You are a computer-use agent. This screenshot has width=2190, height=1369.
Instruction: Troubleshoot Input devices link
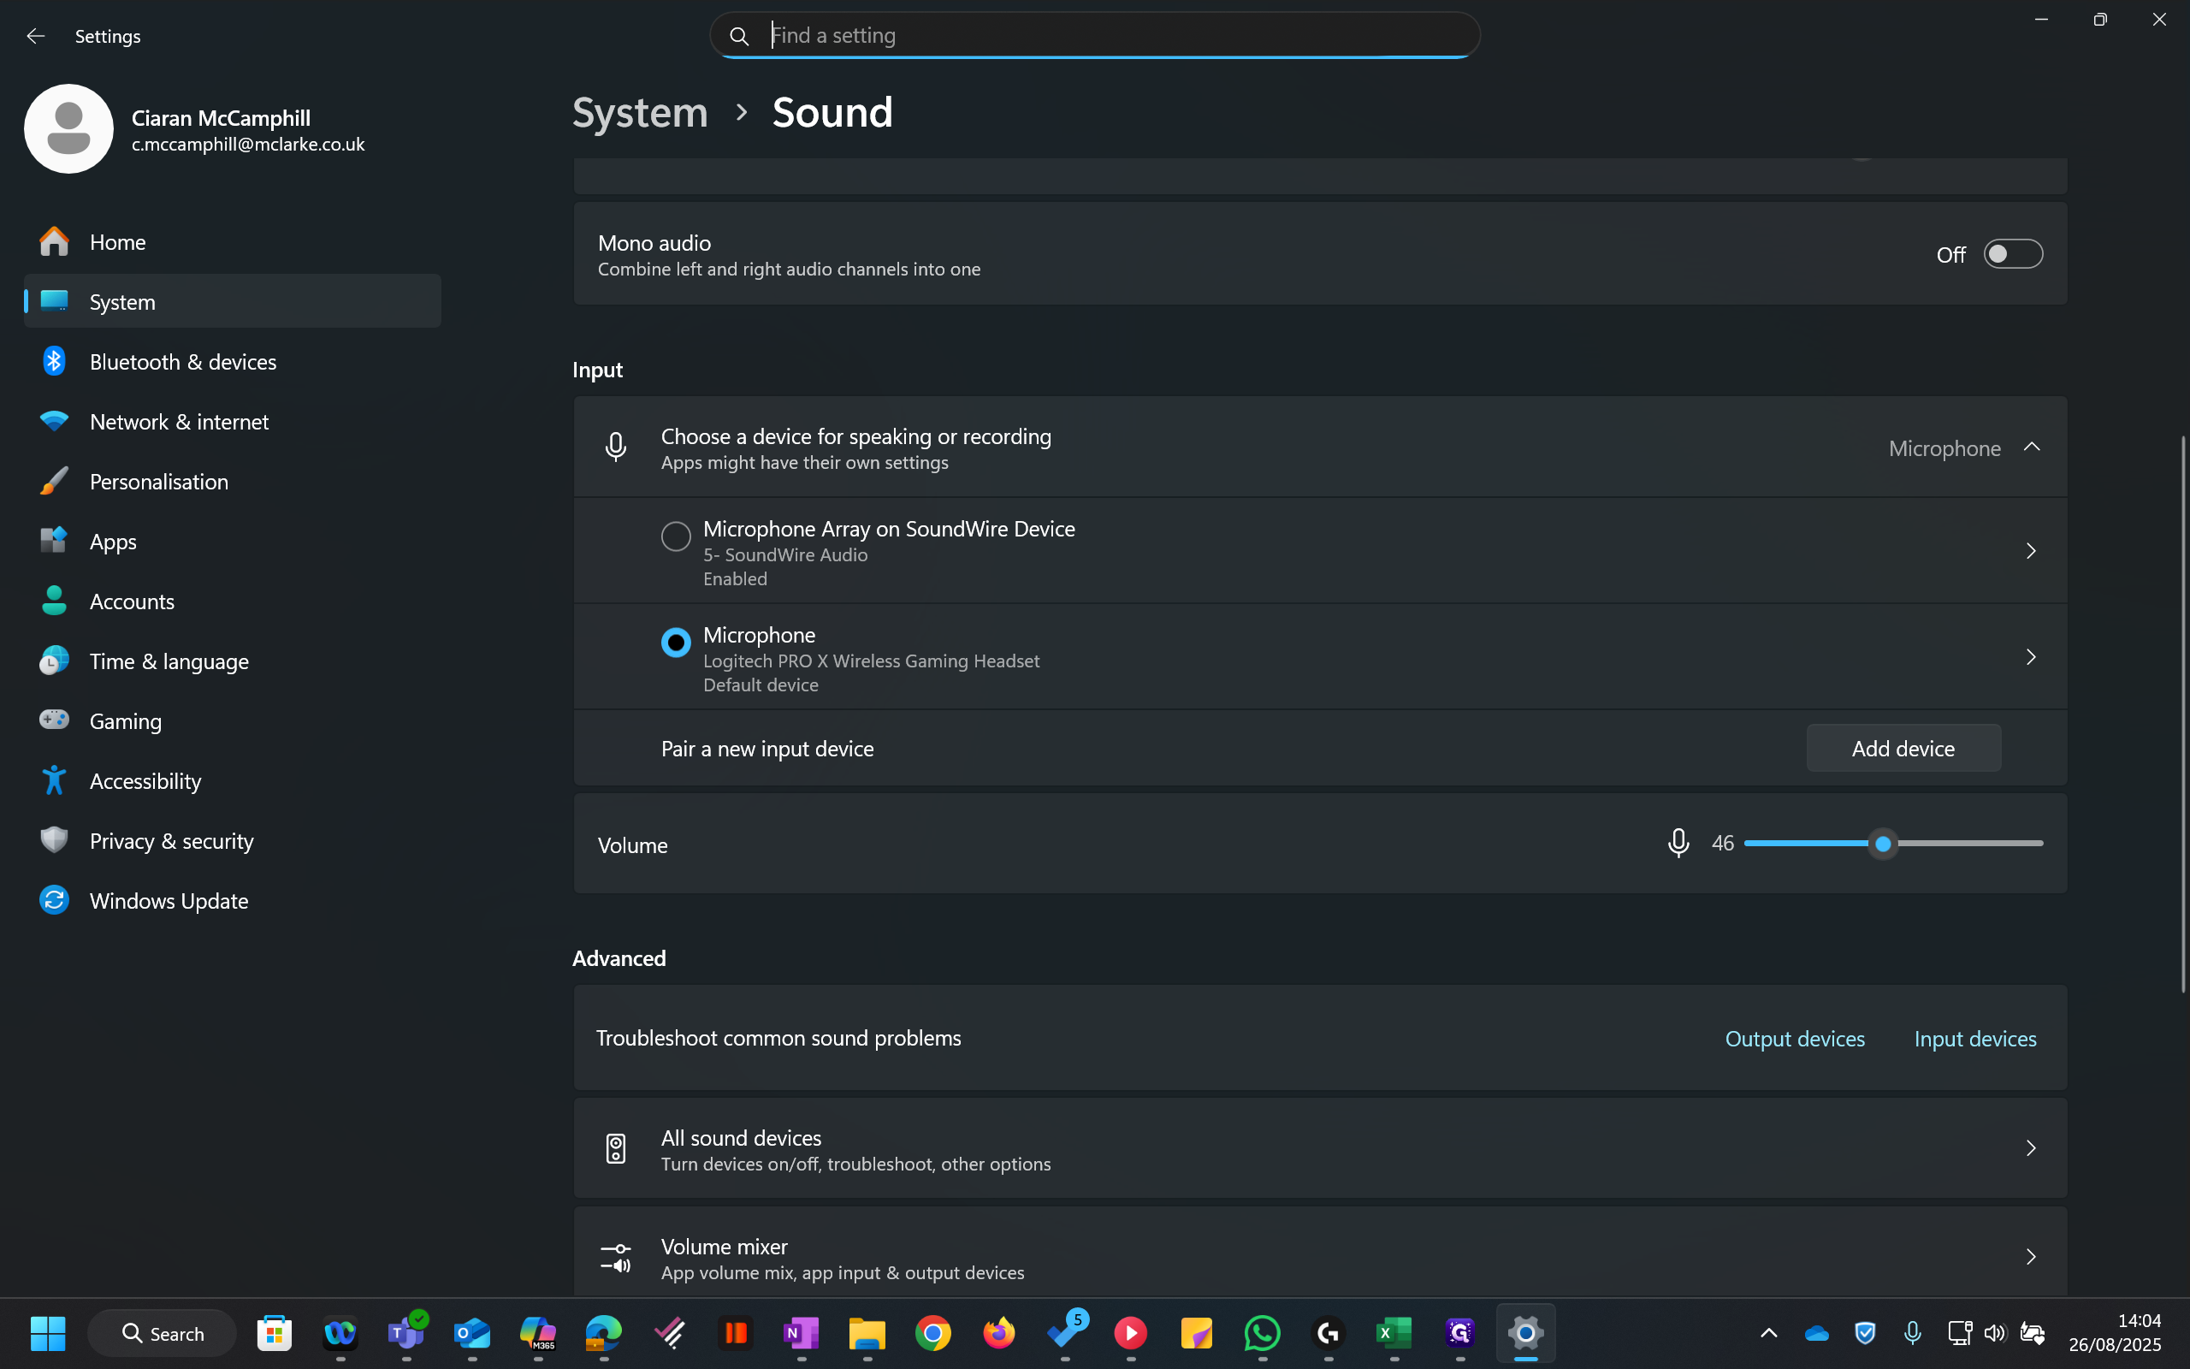point(1974,1039)
